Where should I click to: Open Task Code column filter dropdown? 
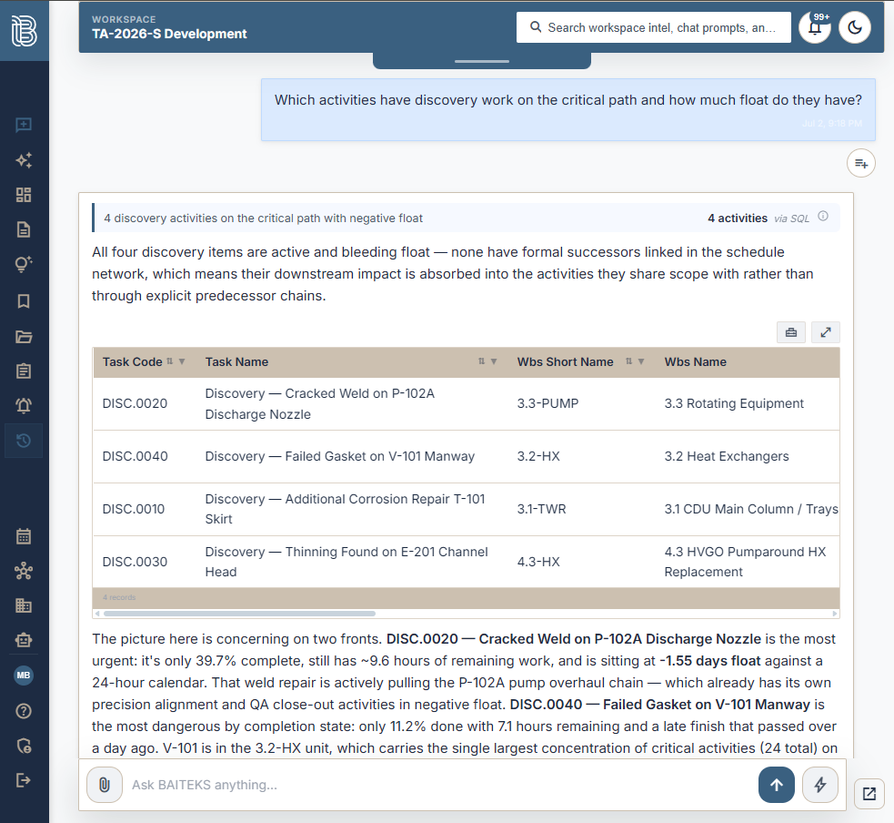click(x=182, y=361)
